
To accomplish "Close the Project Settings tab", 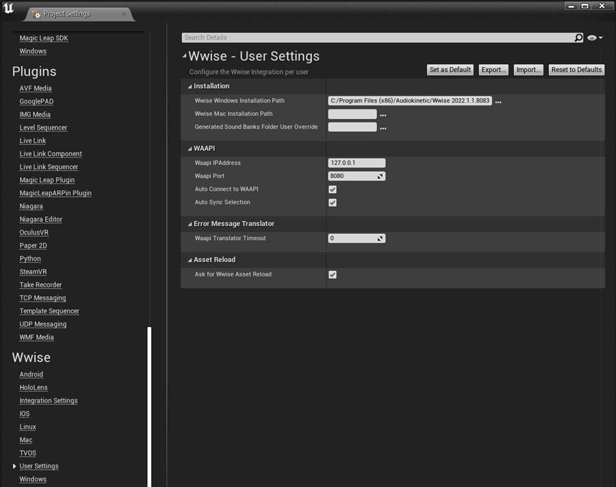I will [x=124, y=14].
